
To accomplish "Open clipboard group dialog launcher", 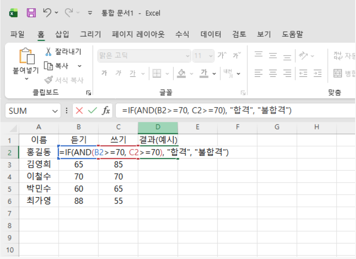I will [89, 93].
